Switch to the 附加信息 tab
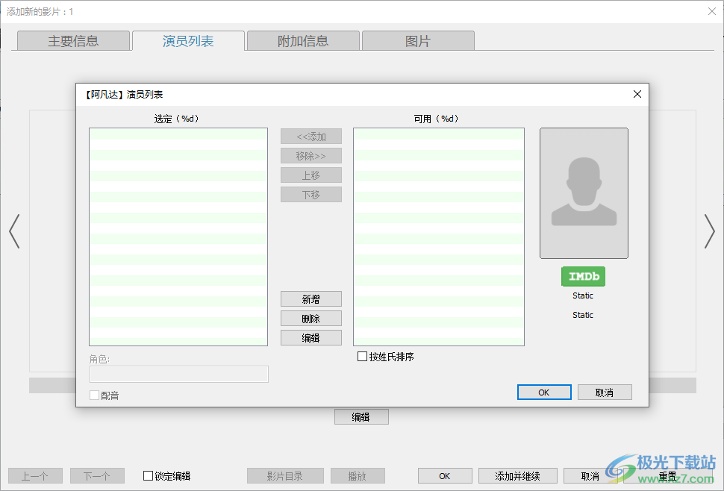This screenshot has height=491, width=724. 302,40
